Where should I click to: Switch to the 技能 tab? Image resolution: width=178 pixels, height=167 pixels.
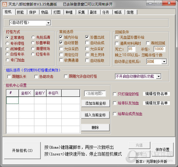(x=21, y=12)
